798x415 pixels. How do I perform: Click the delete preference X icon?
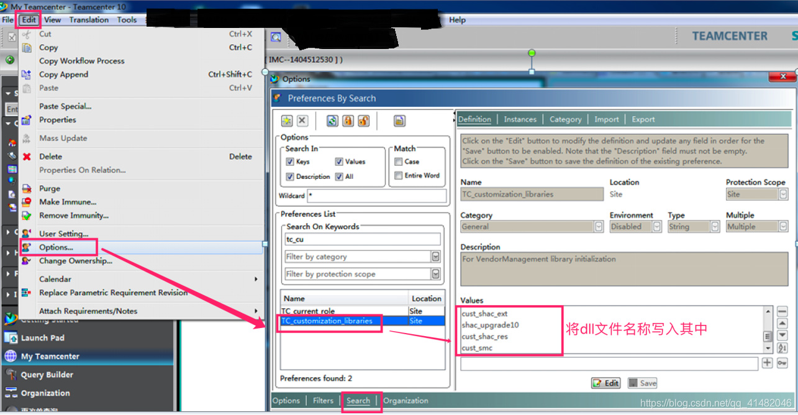pos(302,121)
